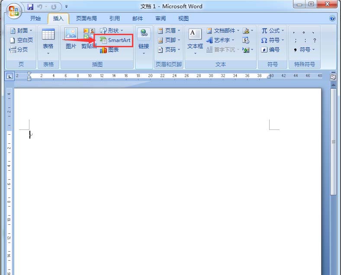Open the 链接 links menu
The width and height of the screenshot is (341, 275).
[x=144, y=41]
